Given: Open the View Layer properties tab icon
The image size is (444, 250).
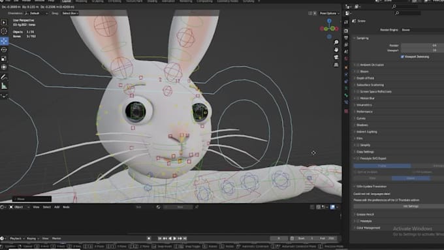Looking at the screenshot, I should (346, 45).
